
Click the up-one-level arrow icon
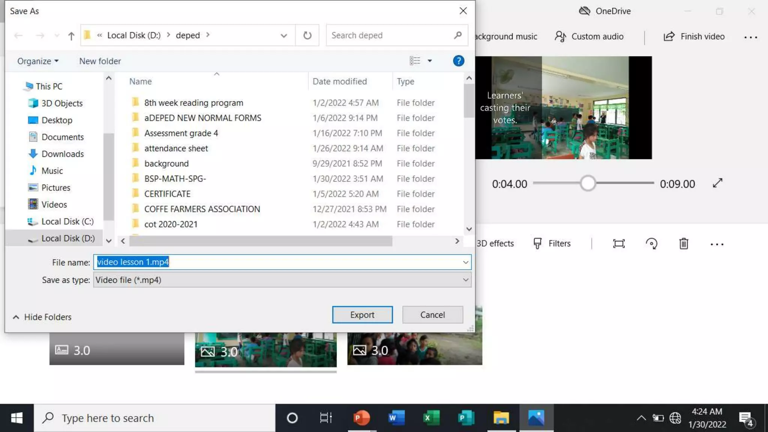point(71,36)
